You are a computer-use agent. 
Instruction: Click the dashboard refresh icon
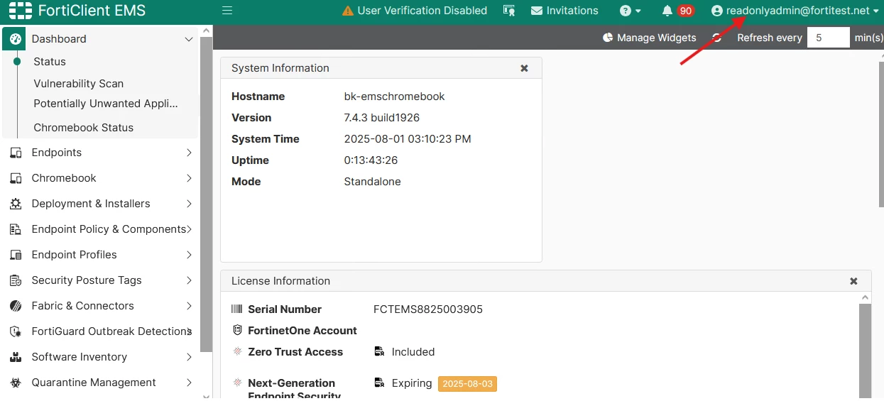717,38
